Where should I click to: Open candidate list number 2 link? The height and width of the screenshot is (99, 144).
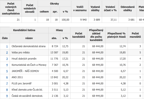(x=7, y=52)
